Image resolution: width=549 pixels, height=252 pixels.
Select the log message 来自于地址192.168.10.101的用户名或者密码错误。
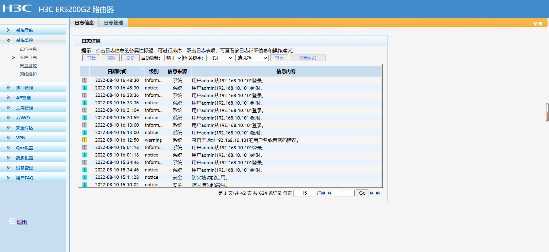(246, 140)
